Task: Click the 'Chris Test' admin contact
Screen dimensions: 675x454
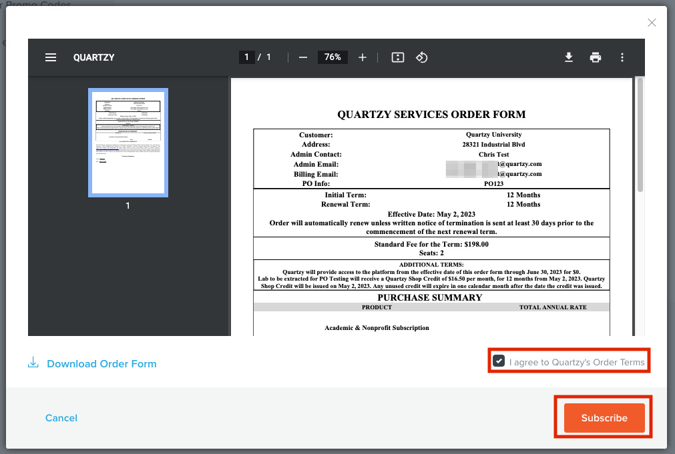Action: (x=494, y=155)
